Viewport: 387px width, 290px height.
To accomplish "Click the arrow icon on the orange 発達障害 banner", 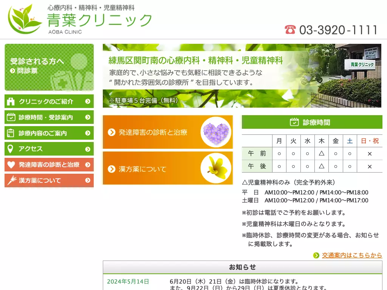I will click(x=111, y=133).
